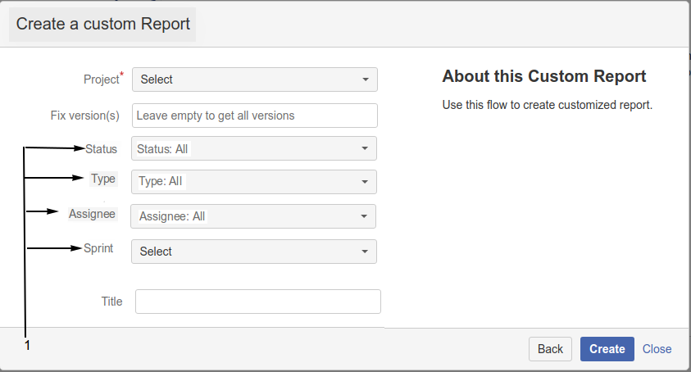Click the Sprint field label

tap(98, 248)
